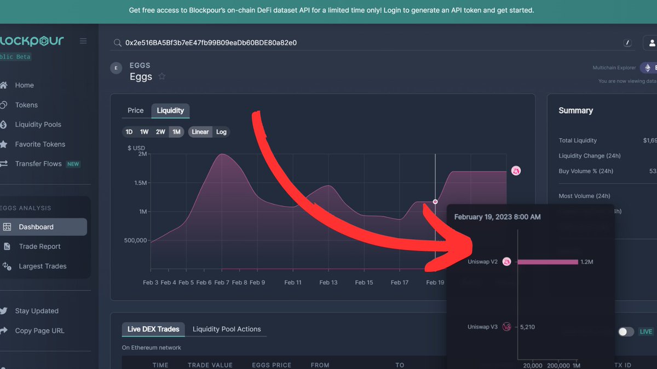657x369 pixels.
Task: Switch to the Price chart tab
Action: click(x=136, y=110)
